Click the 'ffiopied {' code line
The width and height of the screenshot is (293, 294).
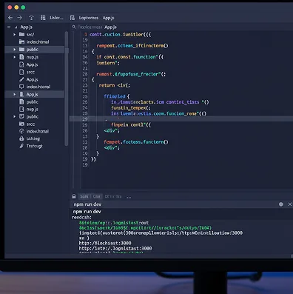pos(116,96)
